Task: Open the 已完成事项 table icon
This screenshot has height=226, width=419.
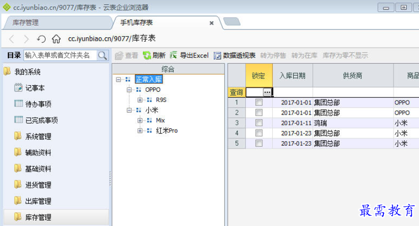Action: pyautogui.click(x=19, y=120)
